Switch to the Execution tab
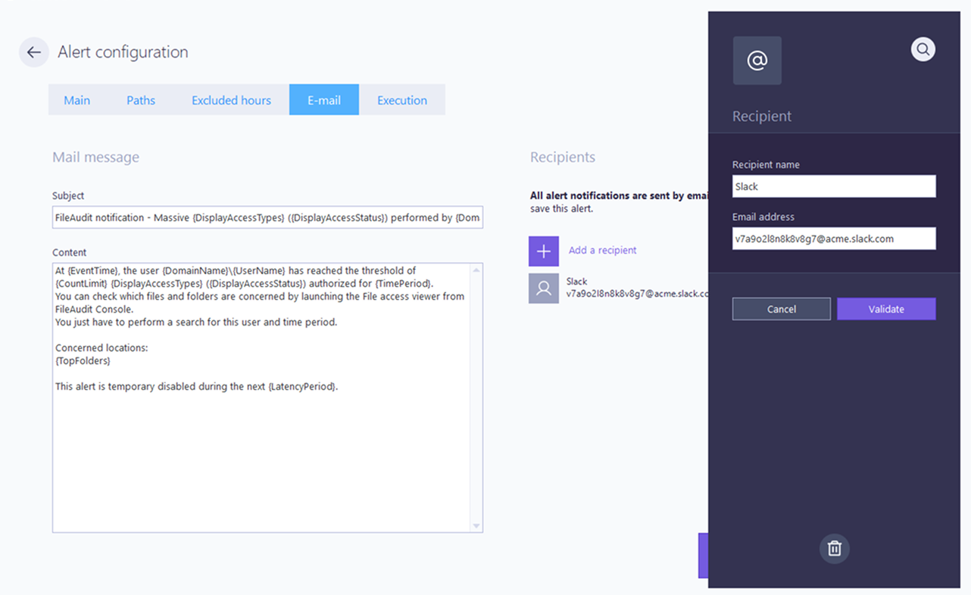The image size is (971, 595). [402, 100]
